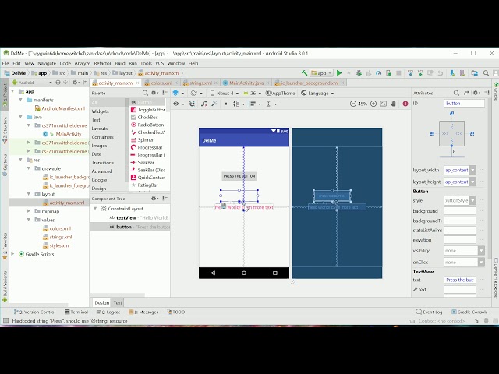This screenshot has width=499, height=374.
Task: Select AppTheme theme button
Action: pos(281,93)
